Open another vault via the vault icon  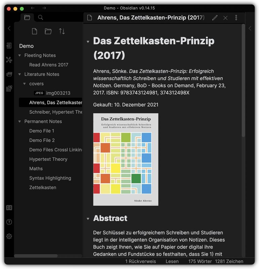coord(9,208)
